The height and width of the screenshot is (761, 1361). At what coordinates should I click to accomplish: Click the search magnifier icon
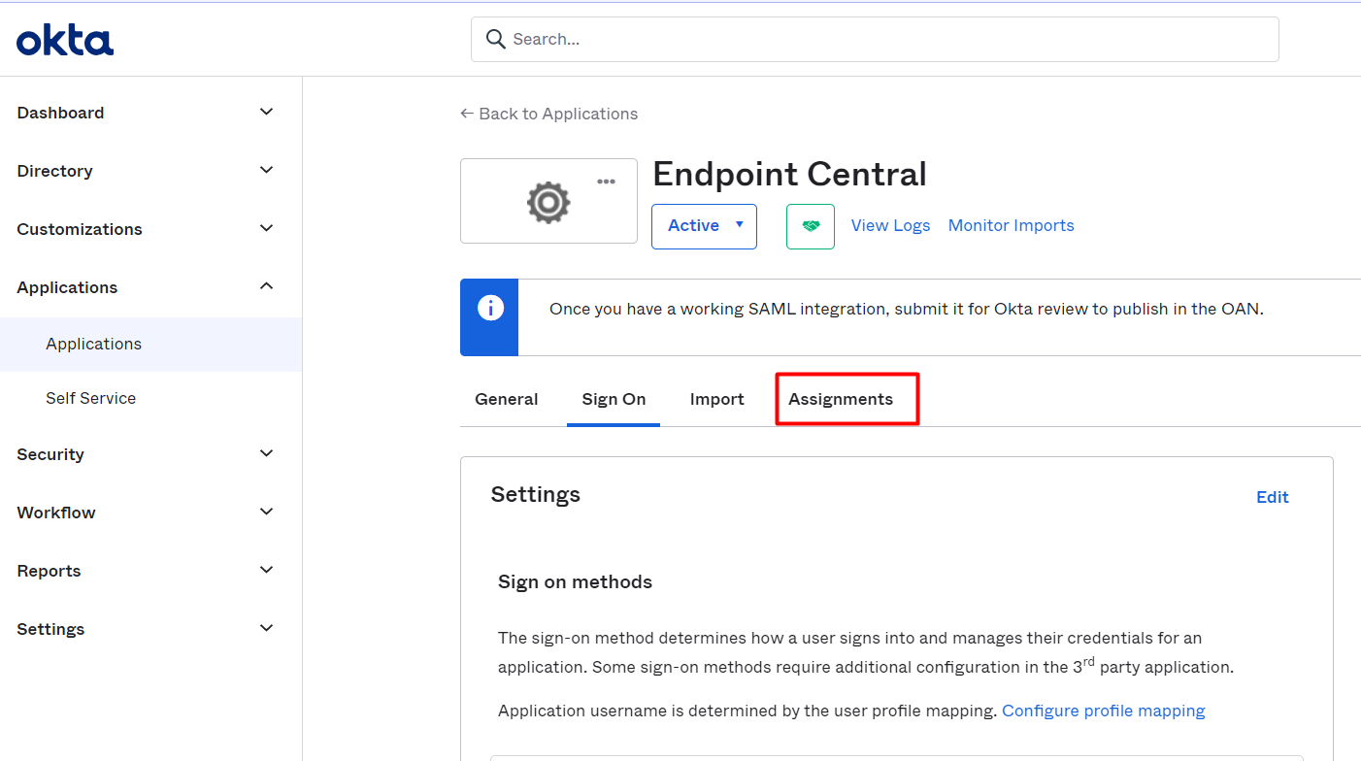(x=495, y=39)
